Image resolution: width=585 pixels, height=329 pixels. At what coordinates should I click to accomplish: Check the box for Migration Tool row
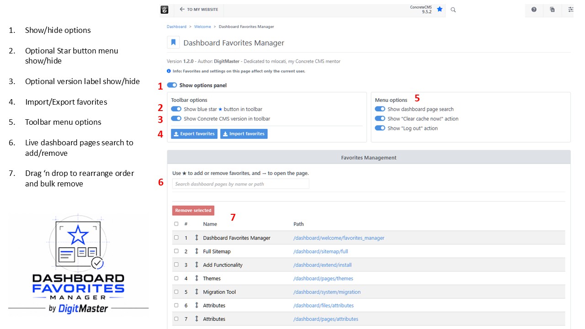pyautogui.click(x=176, y=292)
